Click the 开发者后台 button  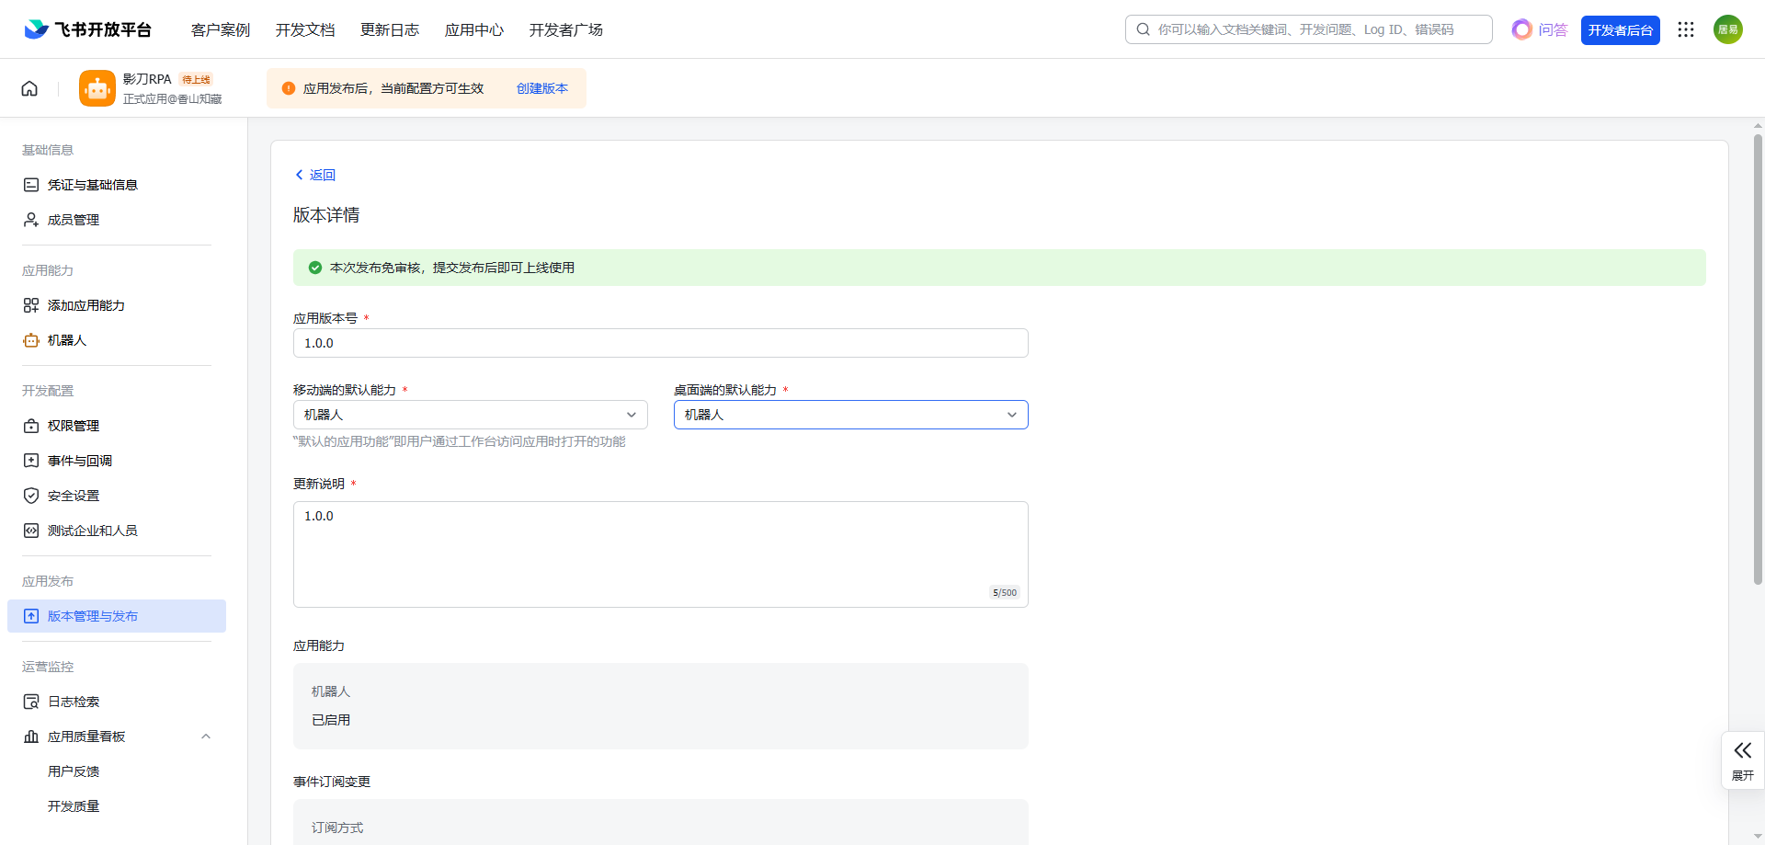1620,29
